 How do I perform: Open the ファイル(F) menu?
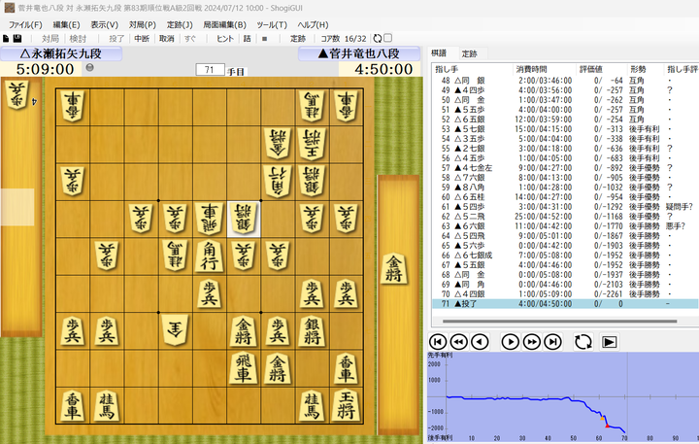coord(25,24)
